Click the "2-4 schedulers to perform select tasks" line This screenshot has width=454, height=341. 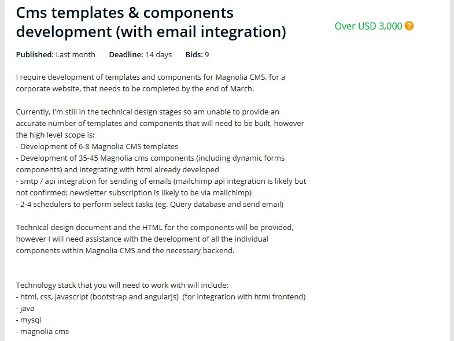[150, 204]
